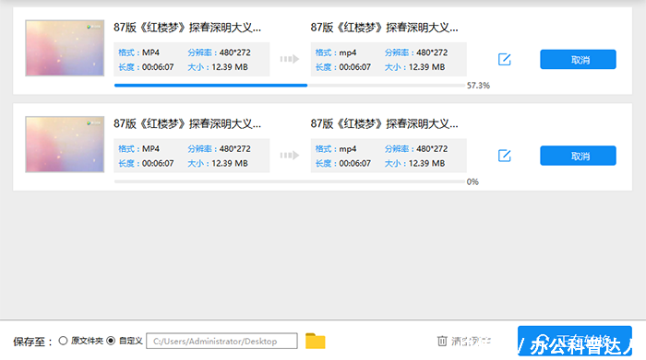Click 格式：mp4 in second row output info
Viewport: 646px width, 360px height.
click(x=336, y=149)
